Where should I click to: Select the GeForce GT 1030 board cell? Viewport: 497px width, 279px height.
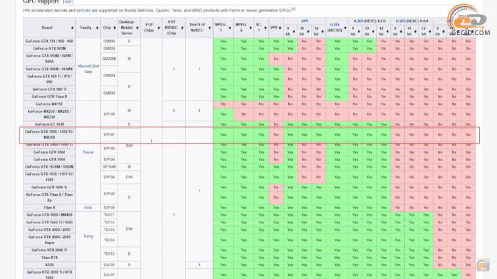[49, 125]
